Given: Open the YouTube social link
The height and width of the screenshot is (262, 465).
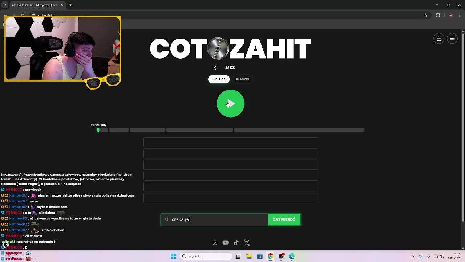Looking at the screenshot, I should tap(225, 243).
